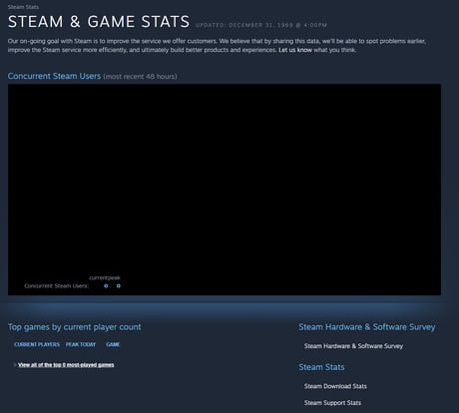Open Steam Hardware & Software Survey link
Viewport: 459px width, 413px height.
coord(353,346)
